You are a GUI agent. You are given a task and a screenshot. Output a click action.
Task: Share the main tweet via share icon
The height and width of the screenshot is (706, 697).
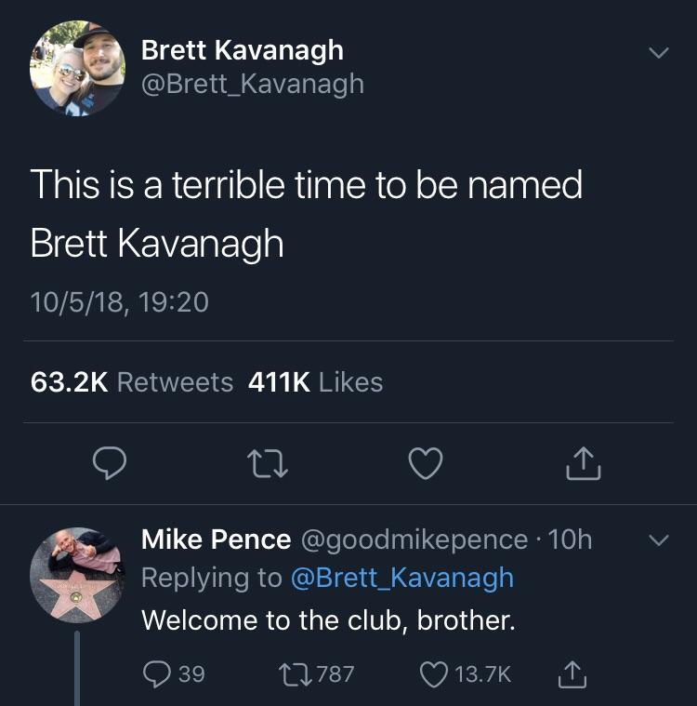584,463
